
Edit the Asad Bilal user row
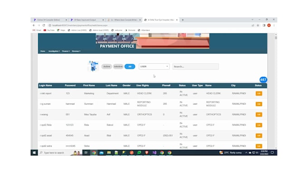259,136
